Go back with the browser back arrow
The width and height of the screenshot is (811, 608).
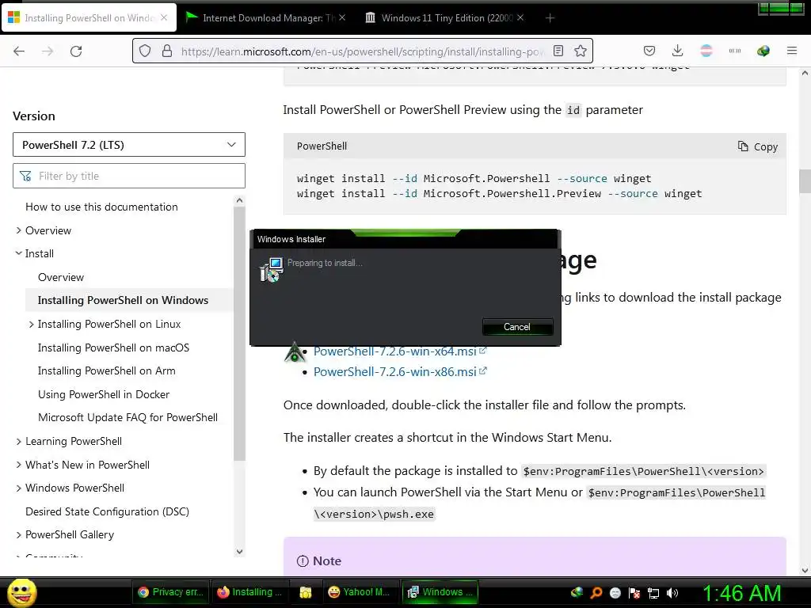pos(19,51)
